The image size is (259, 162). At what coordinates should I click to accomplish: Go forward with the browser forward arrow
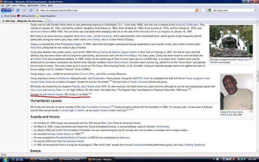[x=9, y=10]
